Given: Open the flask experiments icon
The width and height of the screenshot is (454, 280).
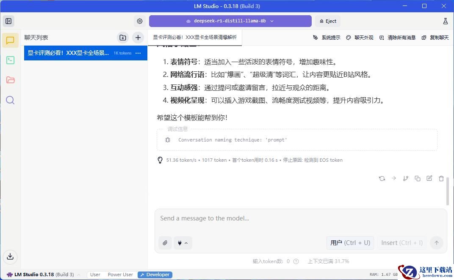Looking at the screenshot, I should 445,21.
